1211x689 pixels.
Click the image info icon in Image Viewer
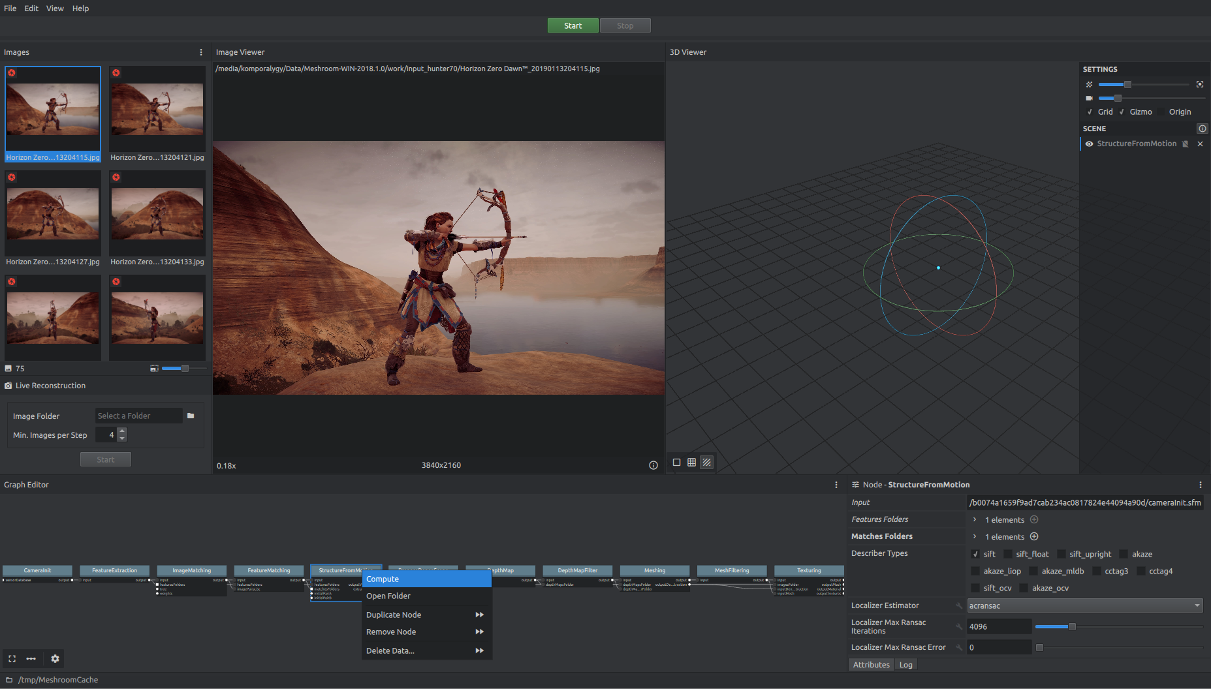coord(653,465)
